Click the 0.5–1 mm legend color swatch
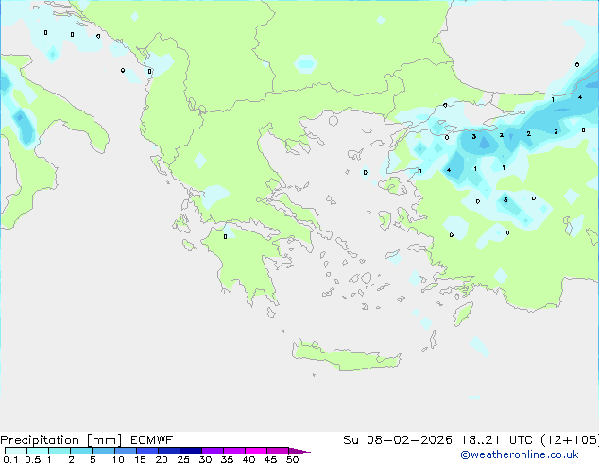 pyautogui.click(x=38, y=451)
